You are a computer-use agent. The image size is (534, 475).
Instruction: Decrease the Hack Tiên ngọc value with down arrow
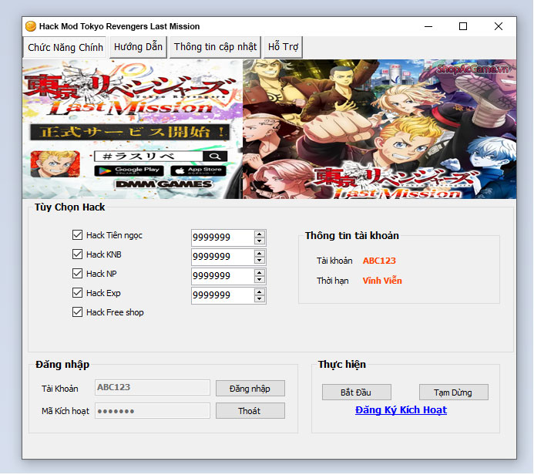pyautogui.click(x=260, y=241)
